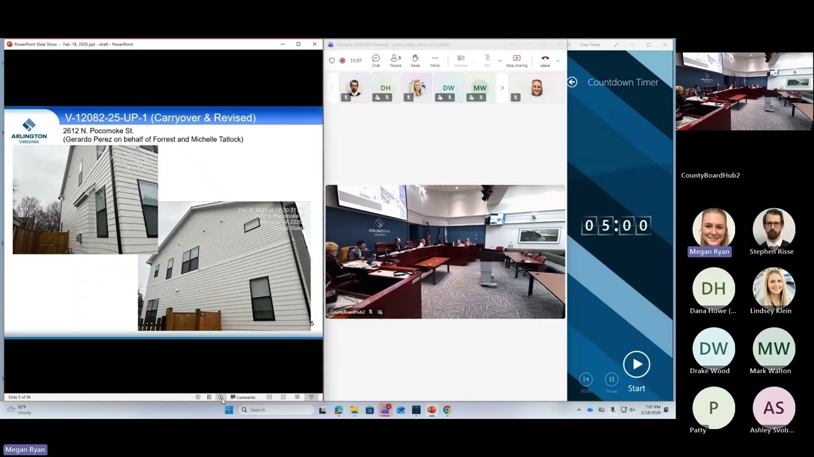Click the shield privacy icon in Teams
The image size is (814, 457).
pos(332,61)
